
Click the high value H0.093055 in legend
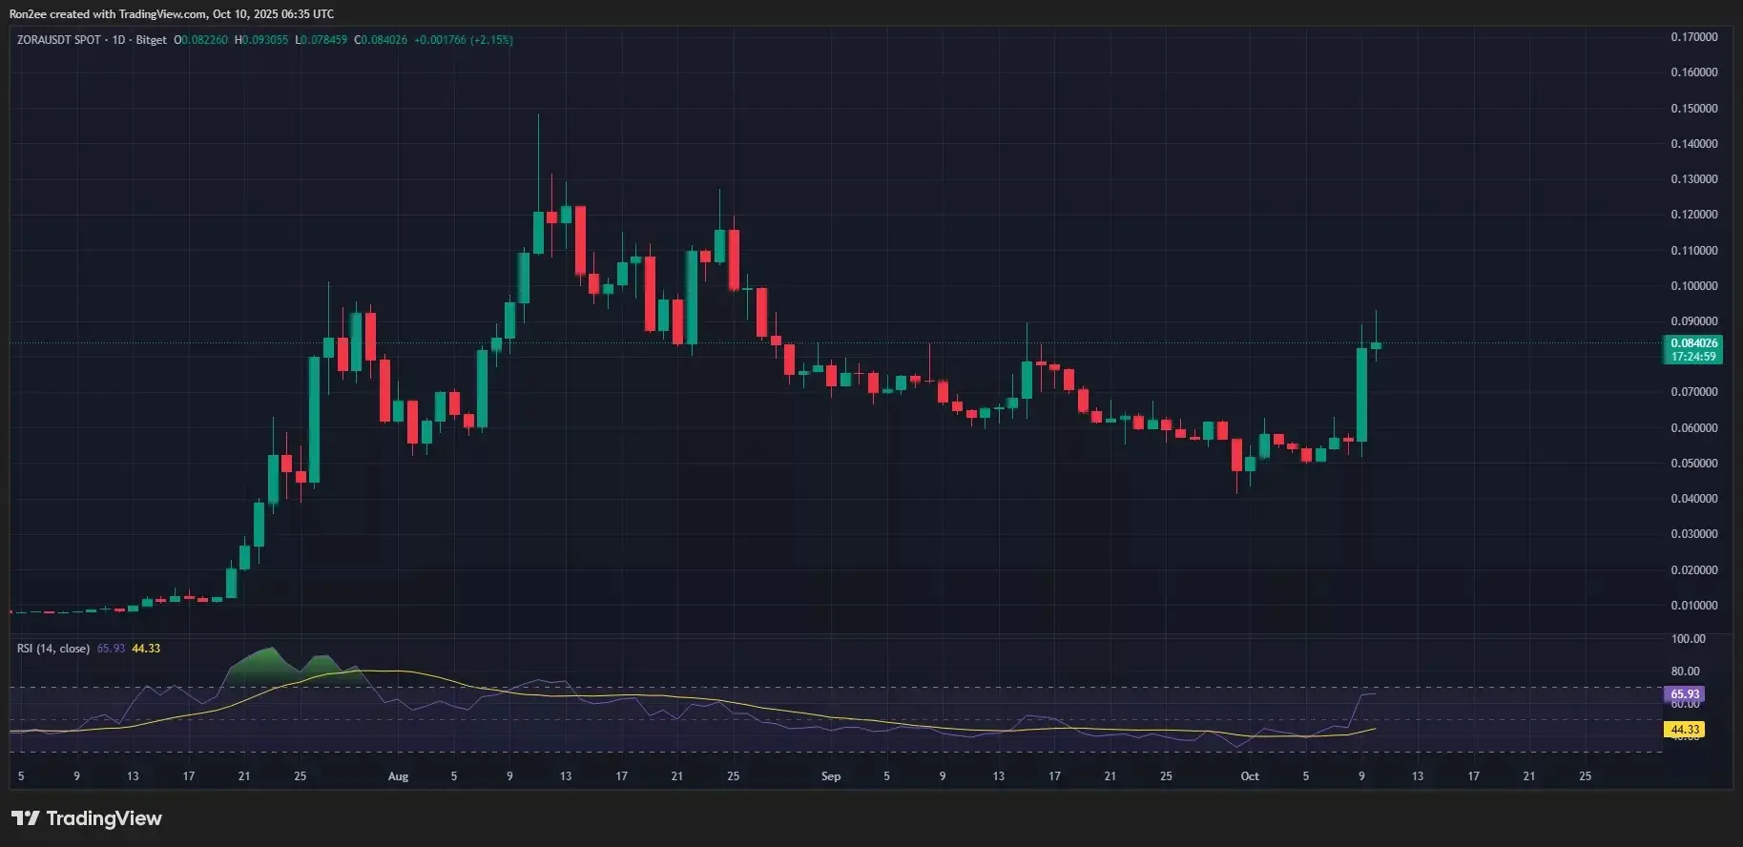point(261,40)
